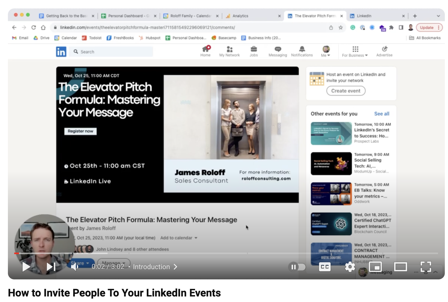Open the Drive bookmark

(x=42, y=38)
